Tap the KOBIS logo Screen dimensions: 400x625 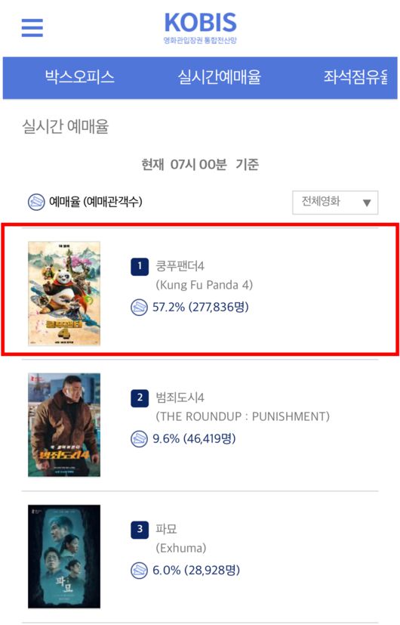click(200, 27)
